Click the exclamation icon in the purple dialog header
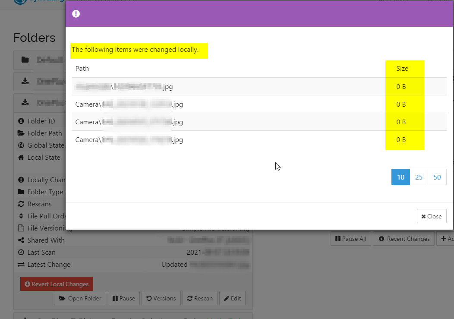Screen dimensions: 454x319 tap(76, 13)
